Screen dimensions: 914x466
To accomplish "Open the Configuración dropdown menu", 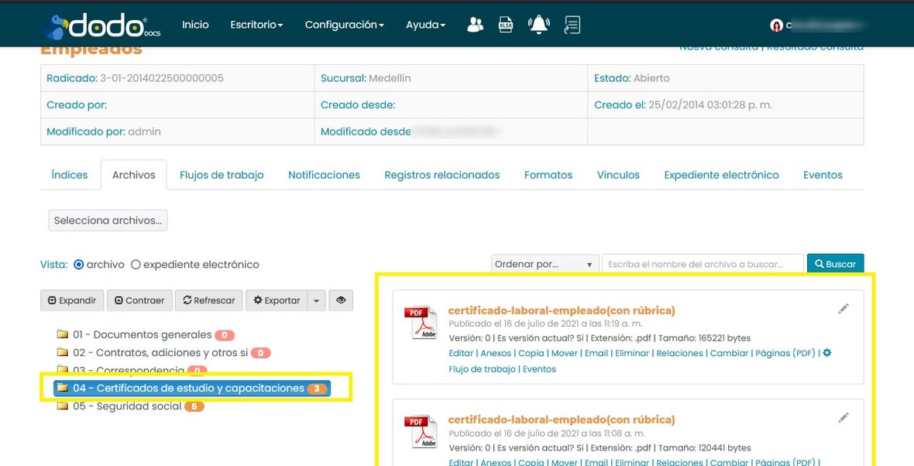I will click(345, 25).
